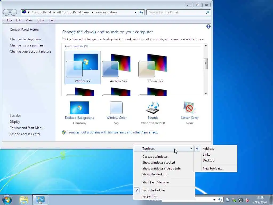The height and width of the screenshot is (205, 273).
Task: Open the taskbar Address toolbar dropdown arrow
Action: [215, 200]
